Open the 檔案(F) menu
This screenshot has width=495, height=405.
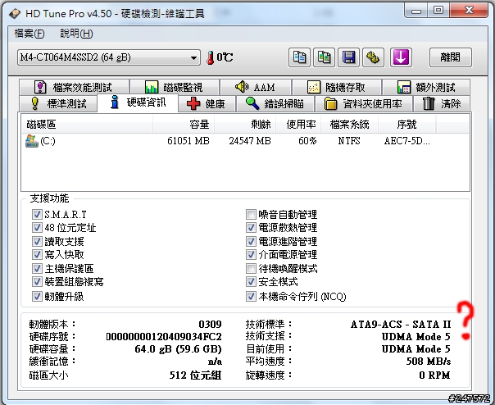30,34
